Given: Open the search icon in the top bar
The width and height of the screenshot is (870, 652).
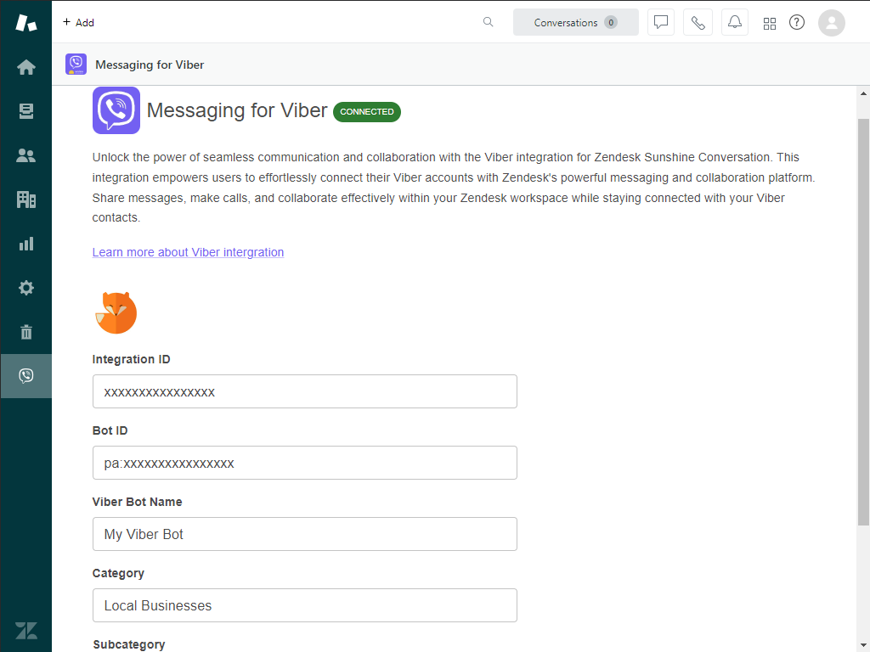Looking at the screenshot, I should tap(488, 22).
